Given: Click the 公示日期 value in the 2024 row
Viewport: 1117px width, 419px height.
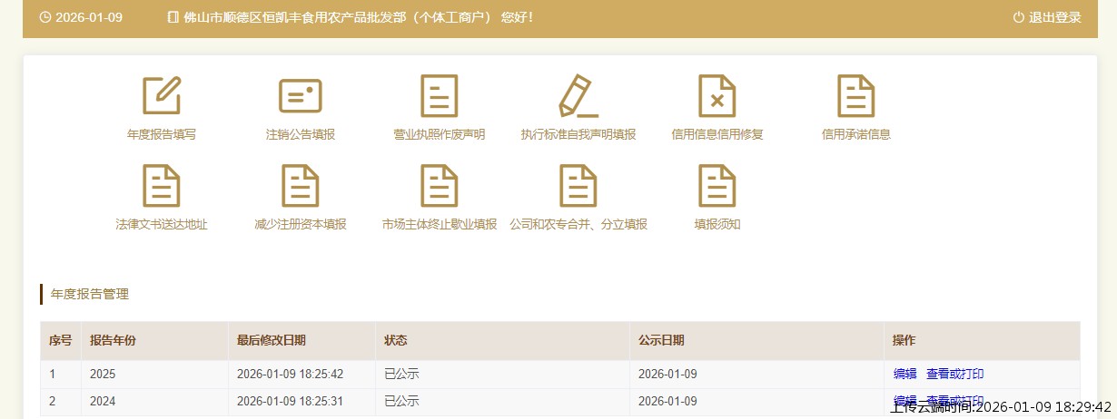Looking at the screenshot, I should coord(667,401).
